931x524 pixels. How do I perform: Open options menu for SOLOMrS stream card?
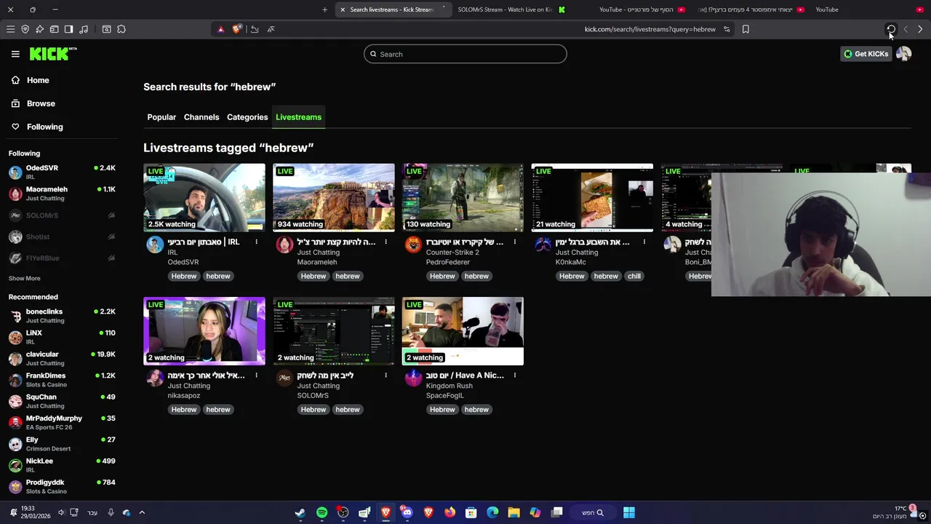pyautogui.click(x=385, y=376)
